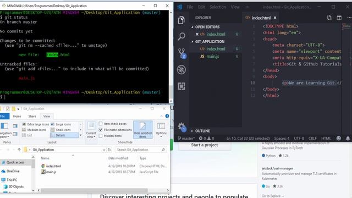Click the Git Bash window icon in title bar
The height and width of the screenshot is (198, 352).
(x=3, y=5)
